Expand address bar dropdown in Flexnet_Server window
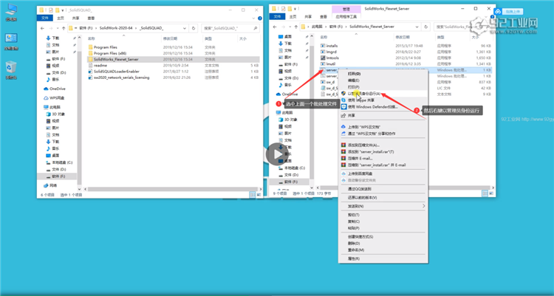554x296 pixels. (x=417, y=27)
